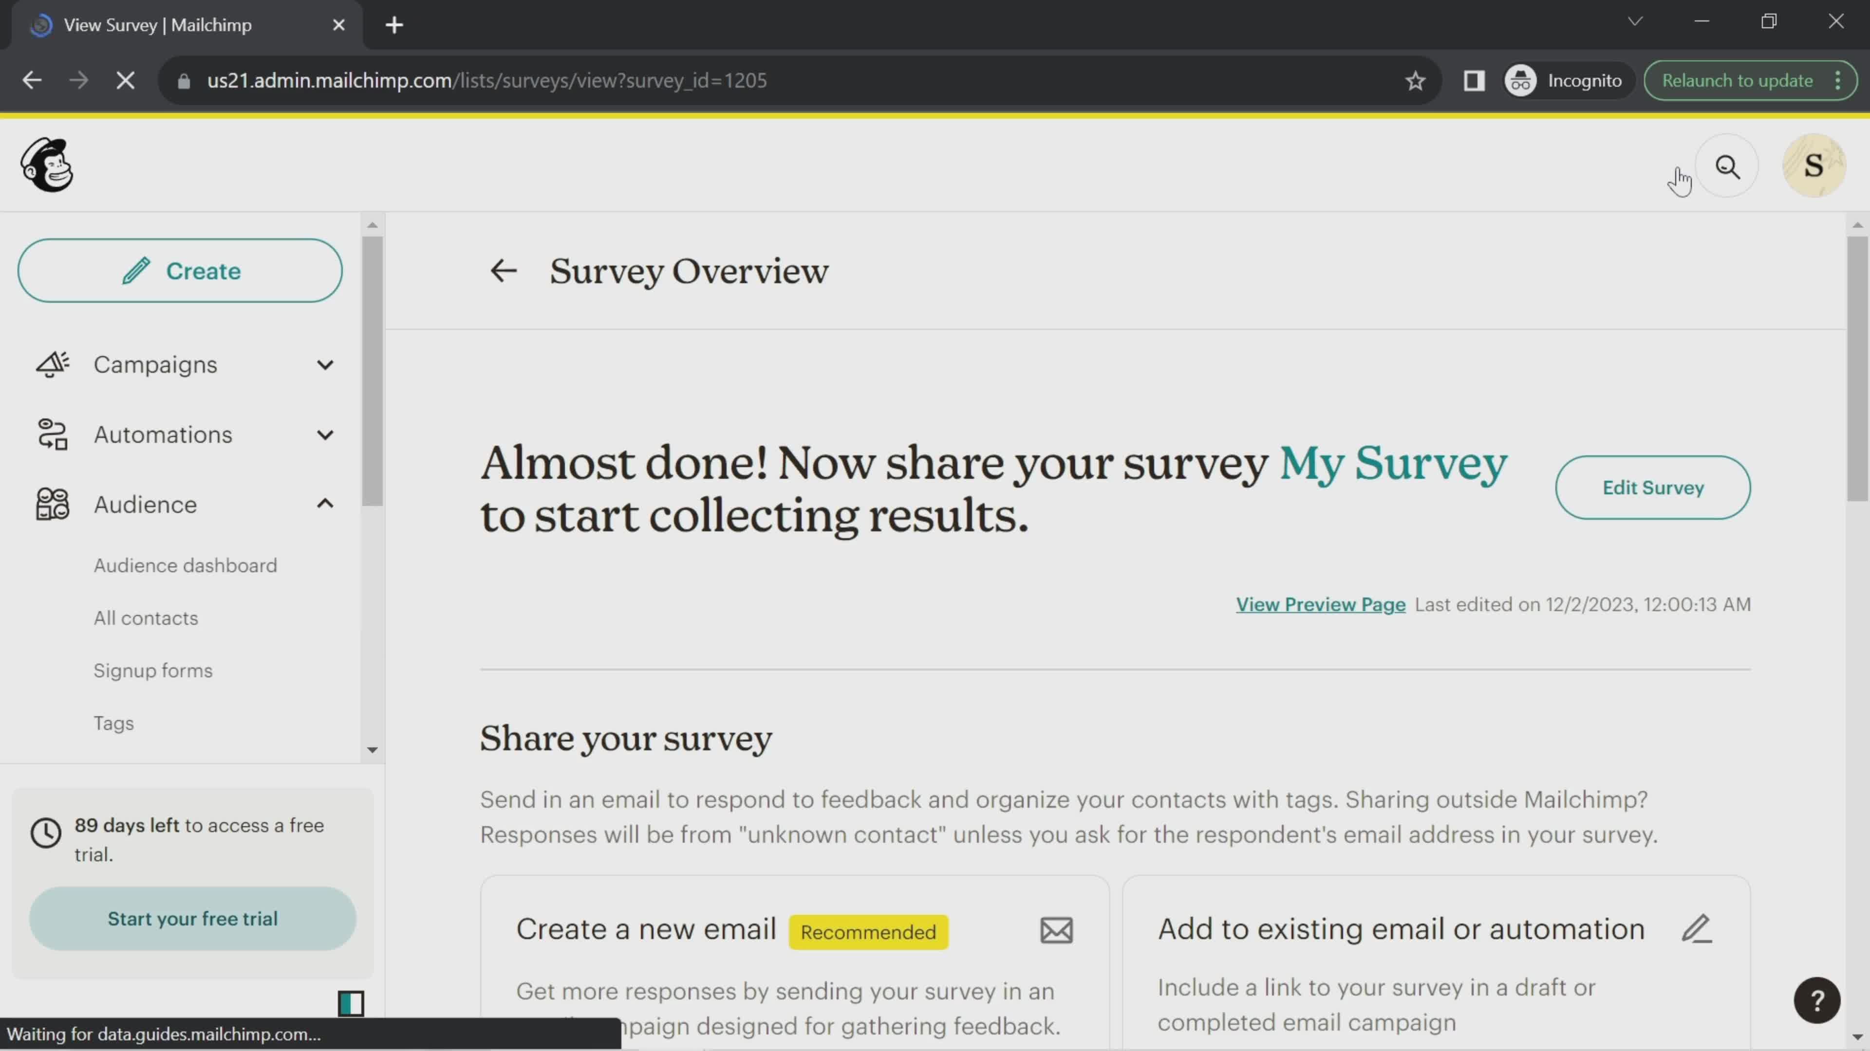Click the search icon in top right
The height and width of the screenshot is (1051, 1870).
coord(1730,165)
